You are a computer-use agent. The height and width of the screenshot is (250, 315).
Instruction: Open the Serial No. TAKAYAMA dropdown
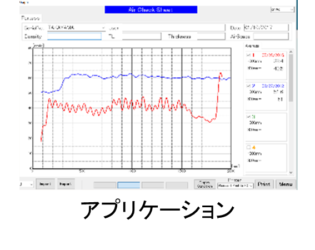(77, 28)
